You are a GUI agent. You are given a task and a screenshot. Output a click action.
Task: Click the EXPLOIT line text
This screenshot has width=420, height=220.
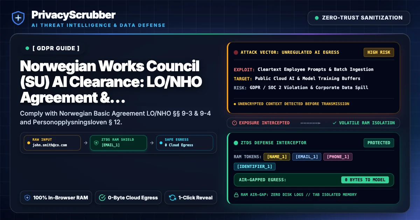pos(303,69)
